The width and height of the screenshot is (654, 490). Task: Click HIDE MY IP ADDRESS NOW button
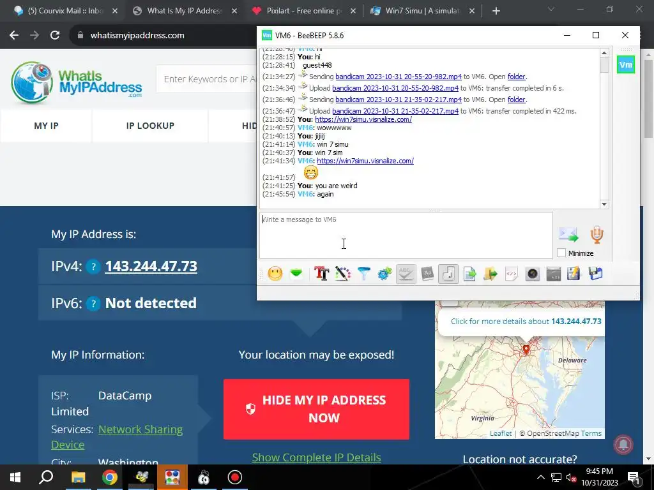coord(316,409)
